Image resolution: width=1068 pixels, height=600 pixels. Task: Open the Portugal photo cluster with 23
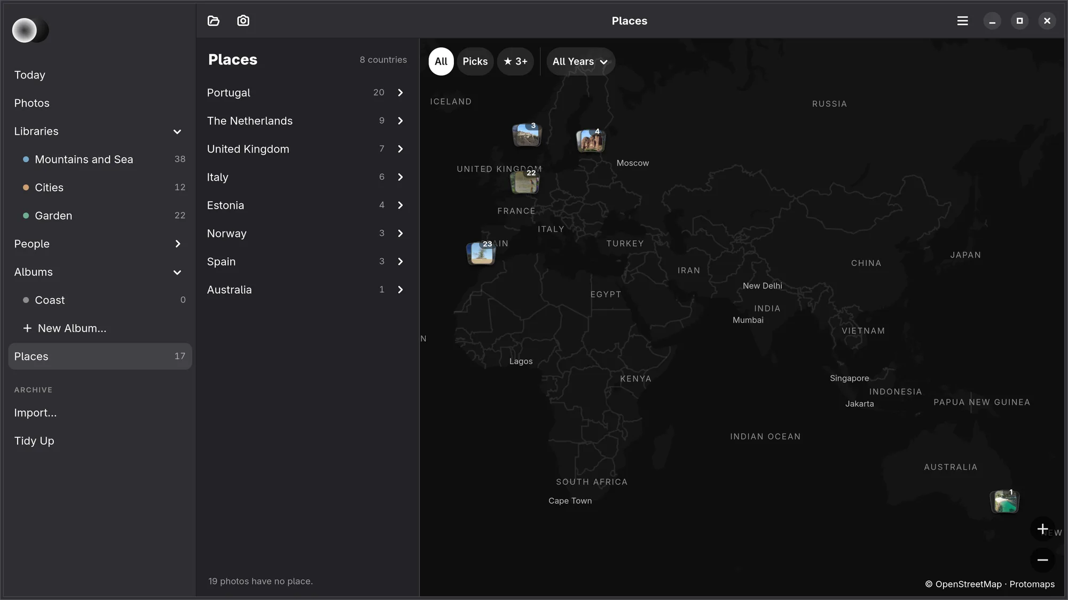click(481, 253)
